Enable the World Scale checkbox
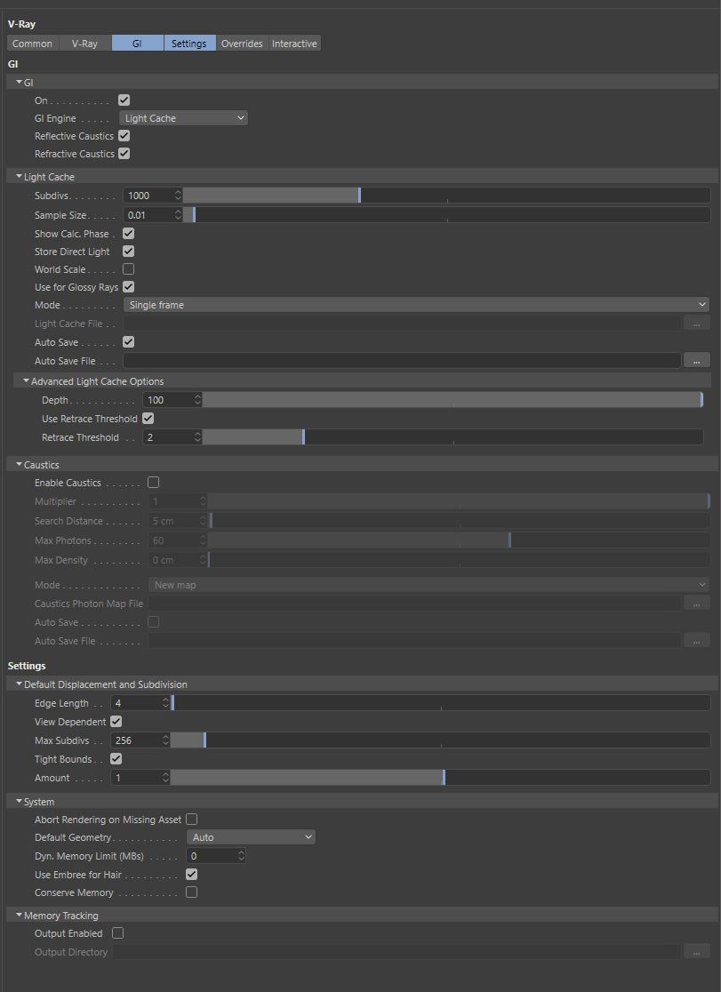721x992 pixels. point(129,268)
